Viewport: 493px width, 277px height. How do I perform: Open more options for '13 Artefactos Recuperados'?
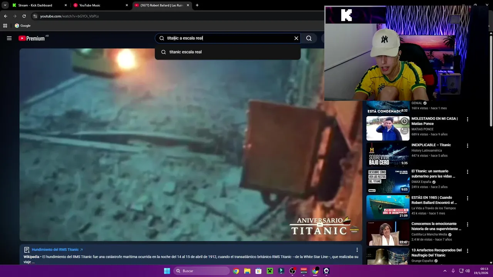pos(468,251)
